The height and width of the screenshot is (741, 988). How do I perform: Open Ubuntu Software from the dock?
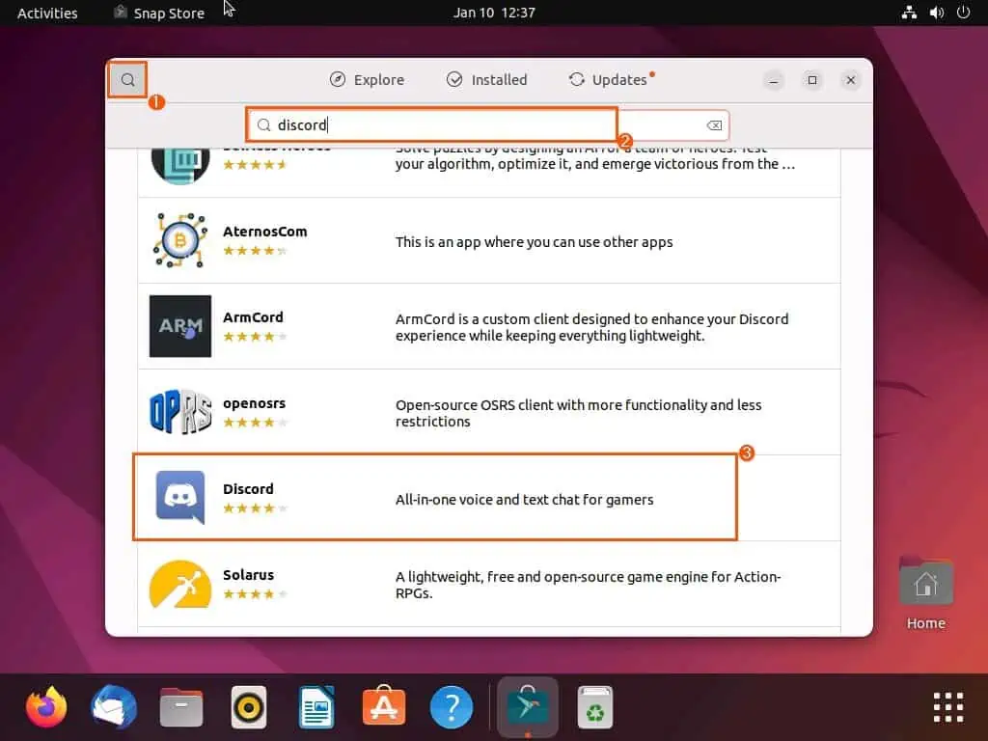pos(384,705)
